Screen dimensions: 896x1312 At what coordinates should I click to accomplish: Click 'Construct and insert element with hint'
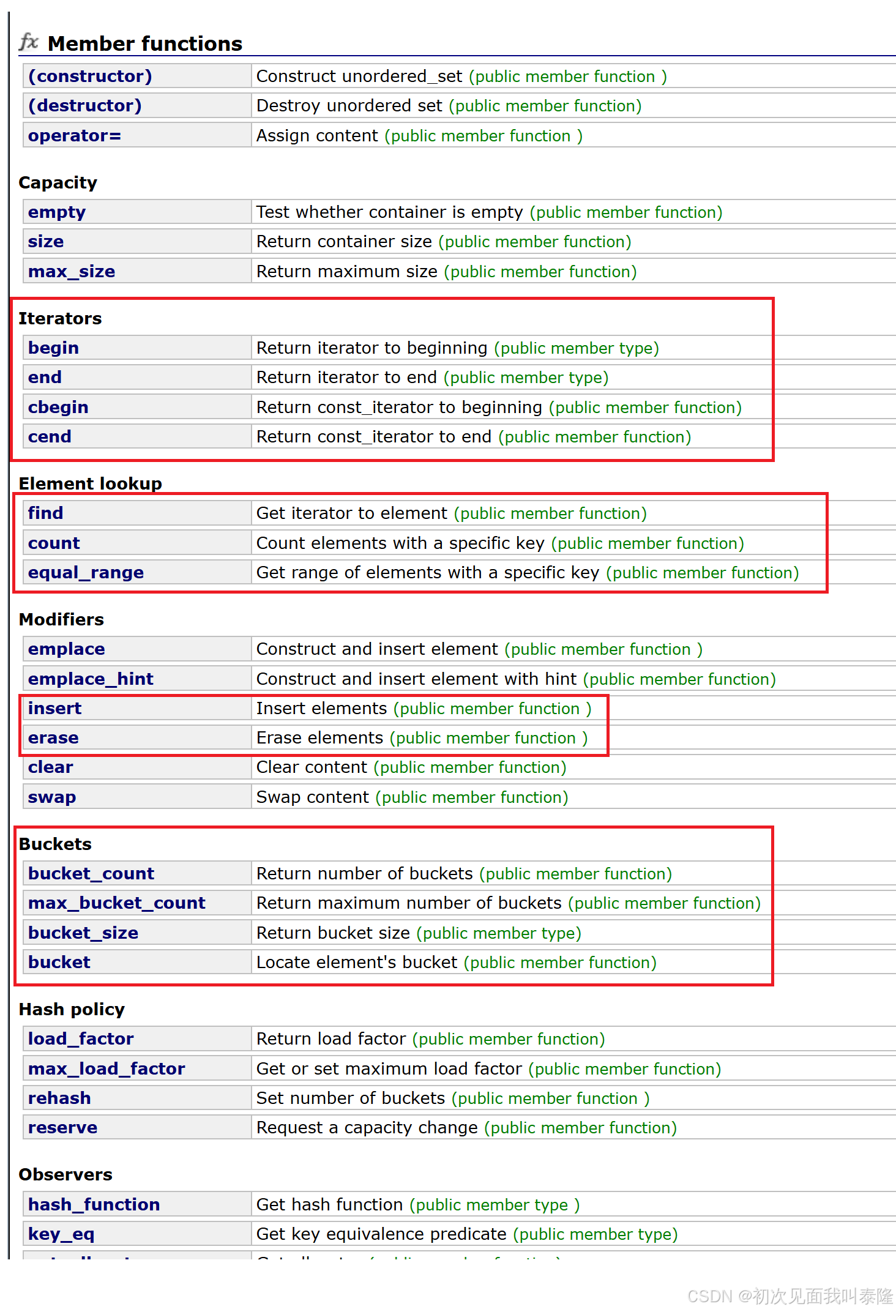tap(416, 679)
